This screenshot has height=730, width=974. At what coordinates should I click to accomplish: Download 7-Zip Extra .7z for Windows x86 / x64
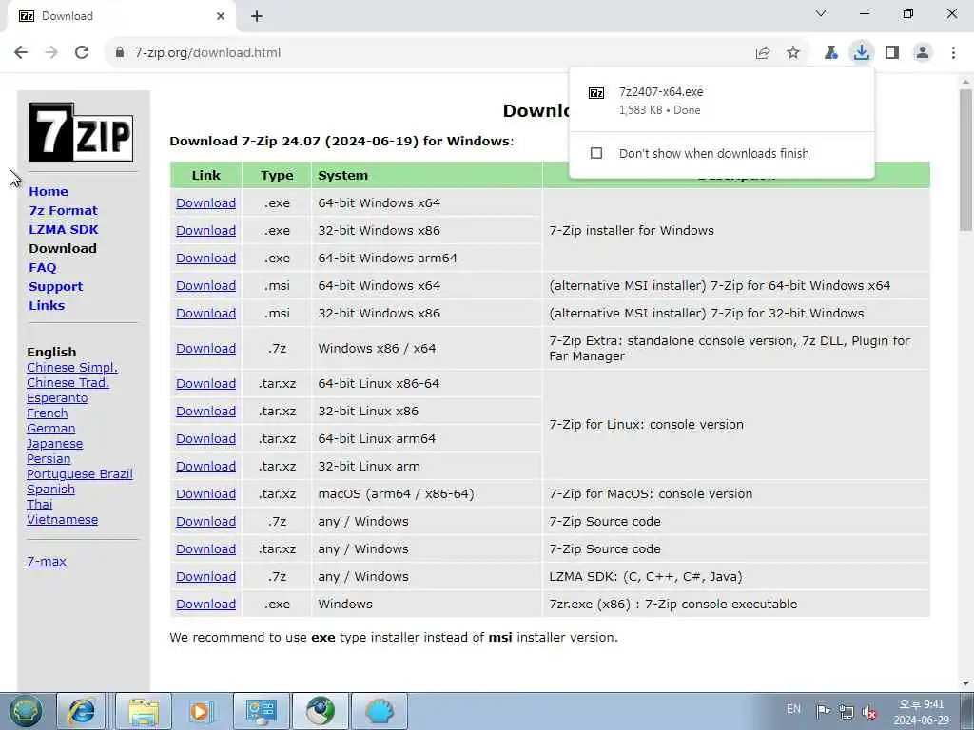click(205, 348)
